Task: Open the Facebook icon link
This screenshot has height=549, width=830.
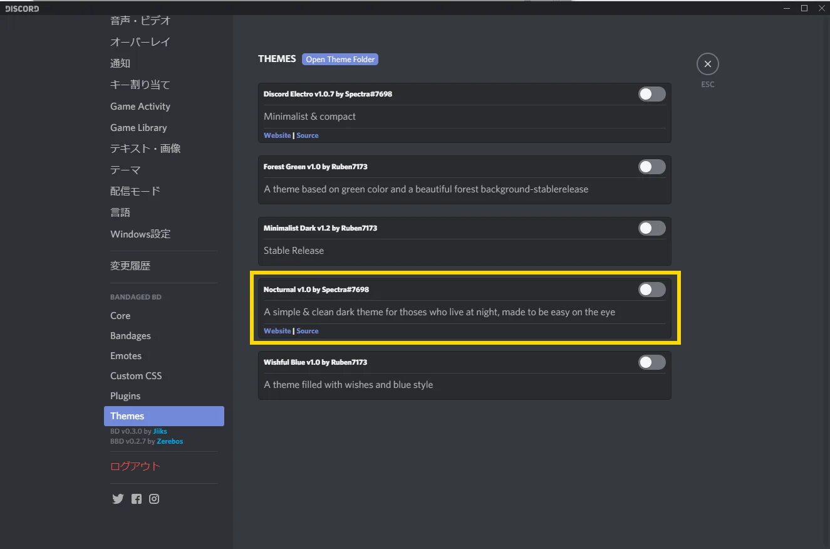Action: click(x=137, y=499)
